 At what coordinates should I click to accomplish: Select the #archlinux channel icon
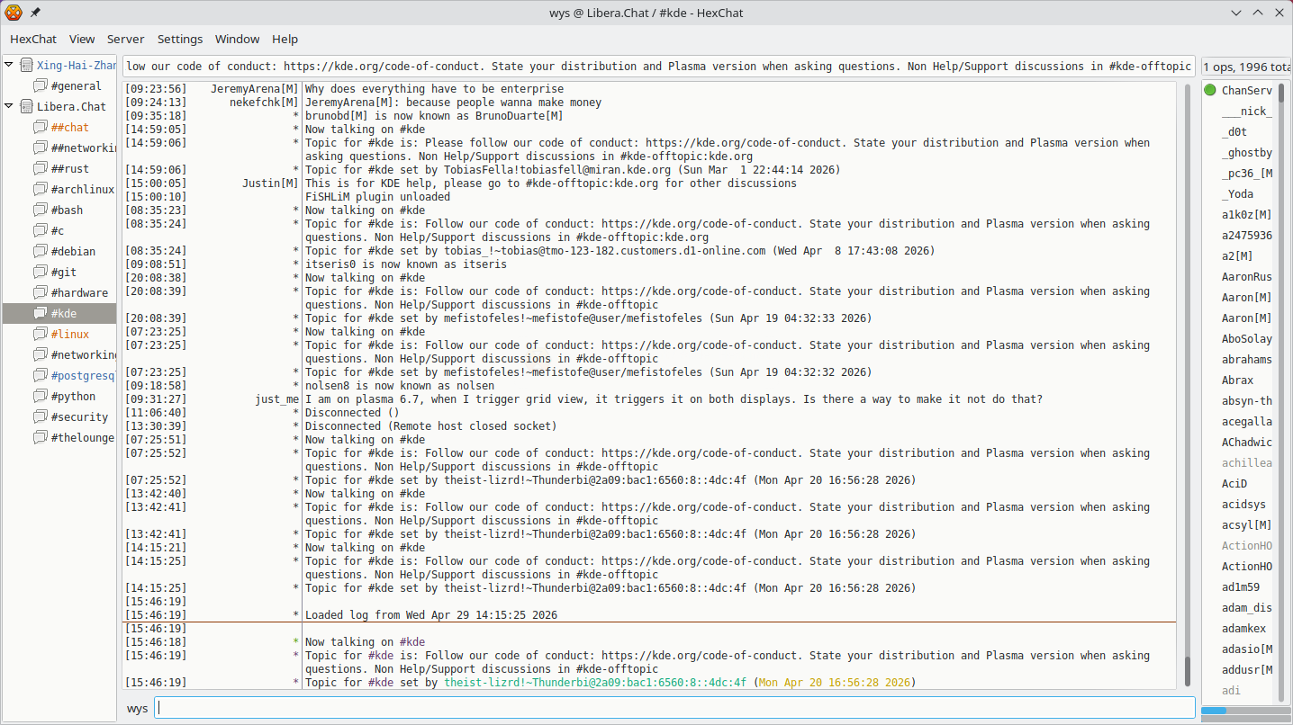41,190
